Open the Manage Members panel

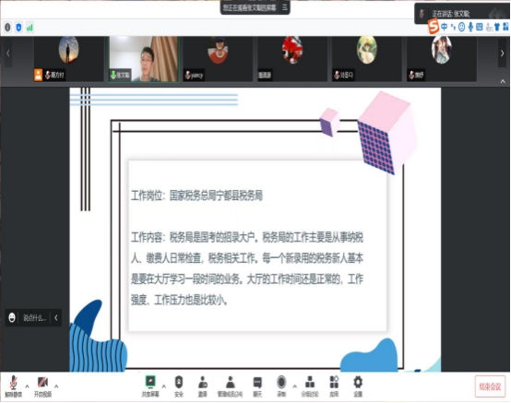click(x=230, y=386)
